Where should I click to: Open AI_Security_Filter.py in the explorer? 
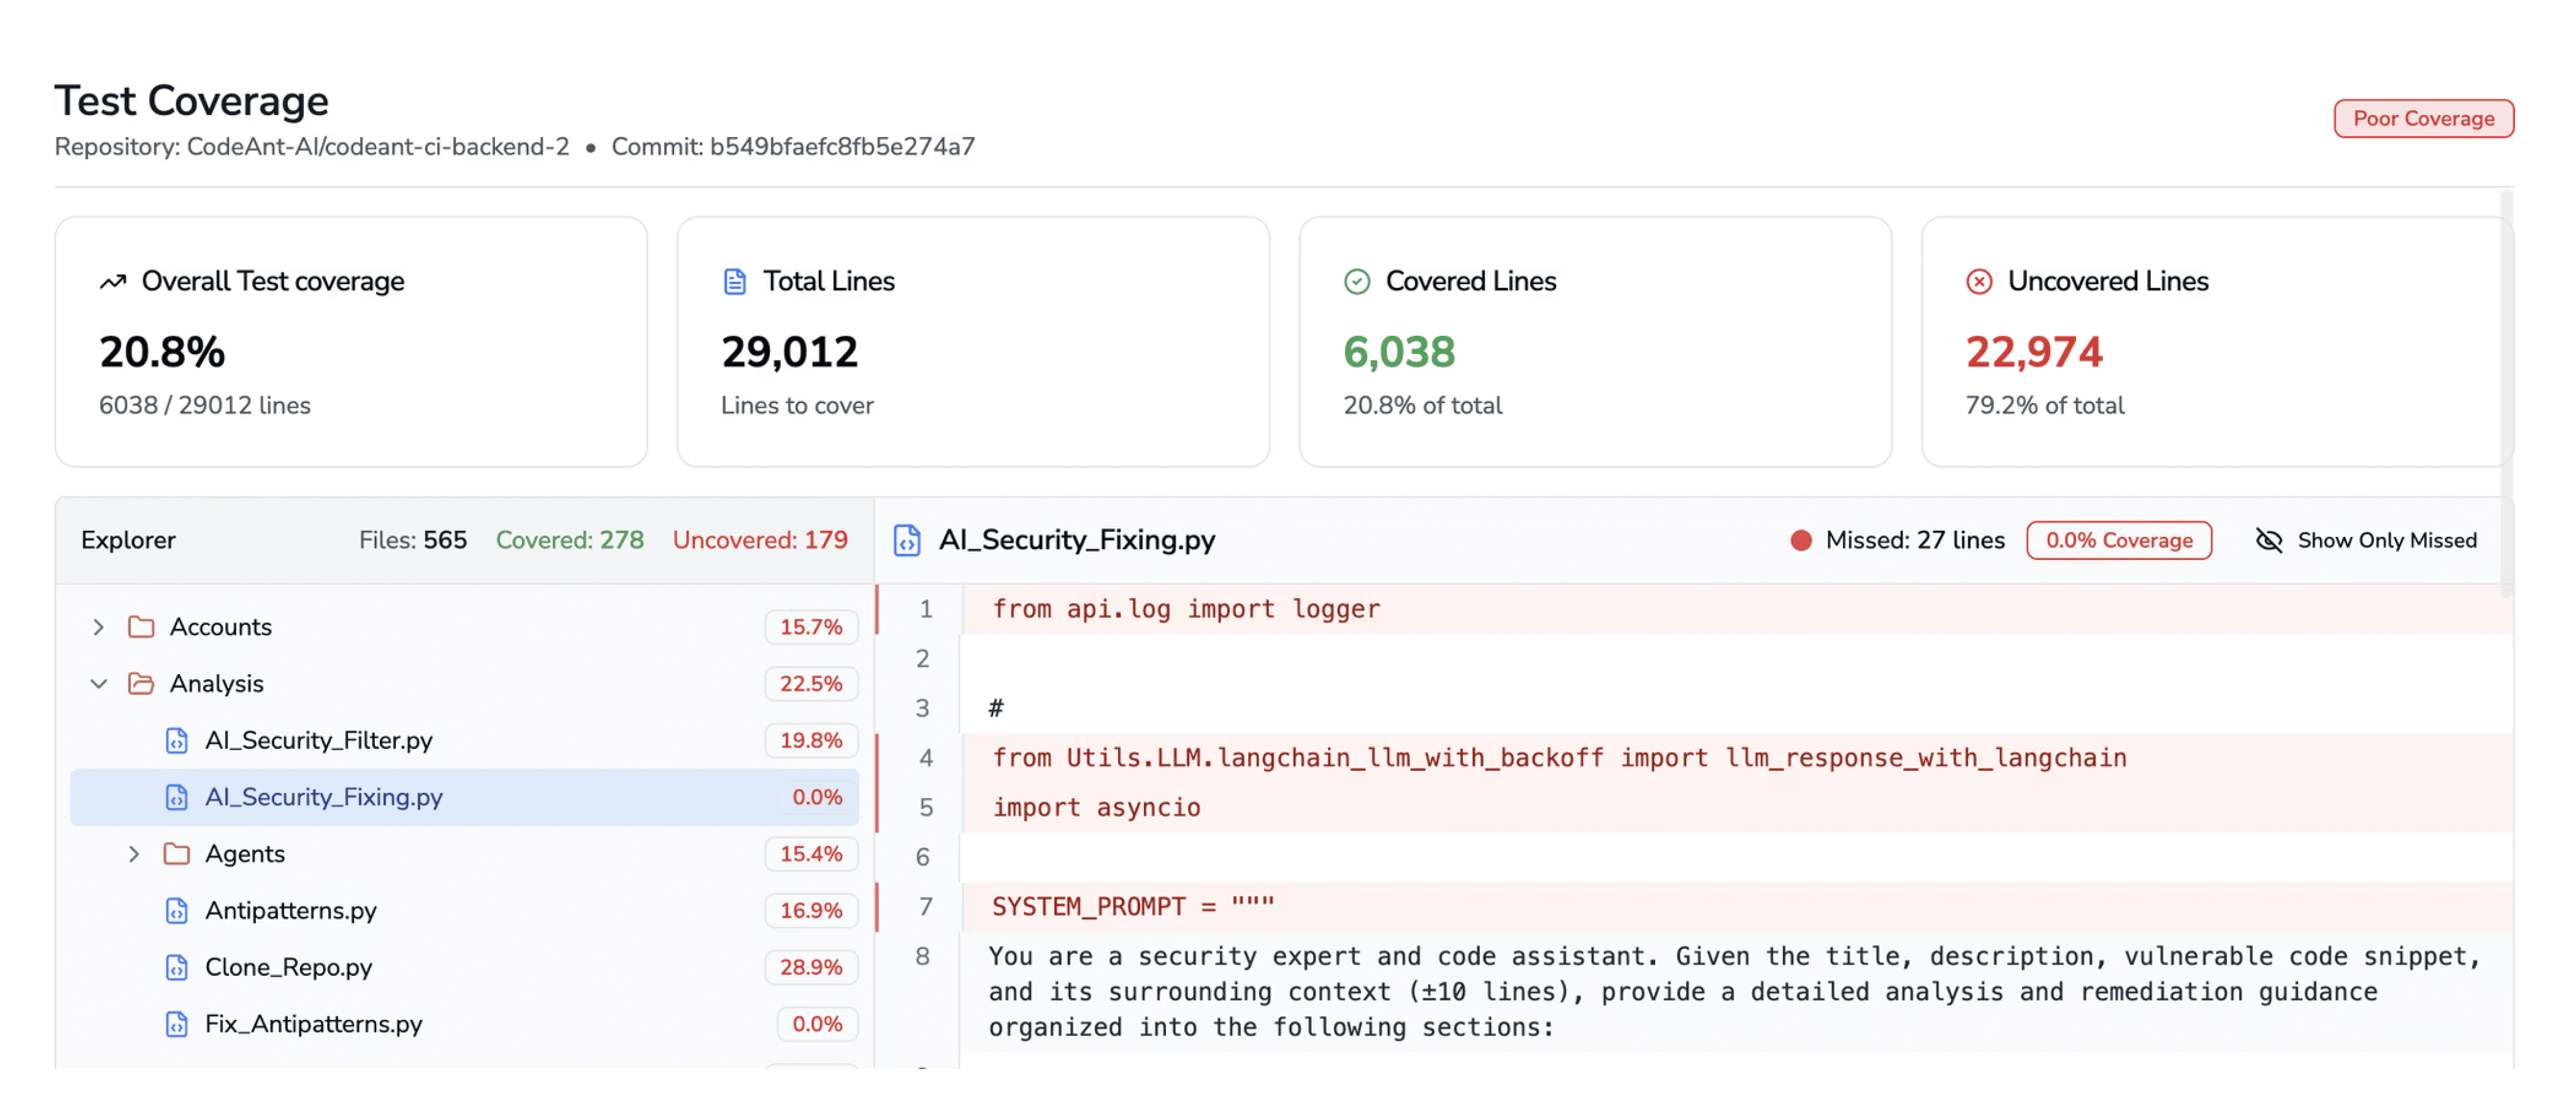[x=464, y=741]
